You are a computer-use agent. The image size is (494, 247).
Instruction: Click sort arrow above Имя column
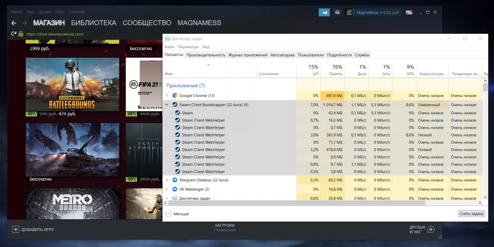point(208,65)
